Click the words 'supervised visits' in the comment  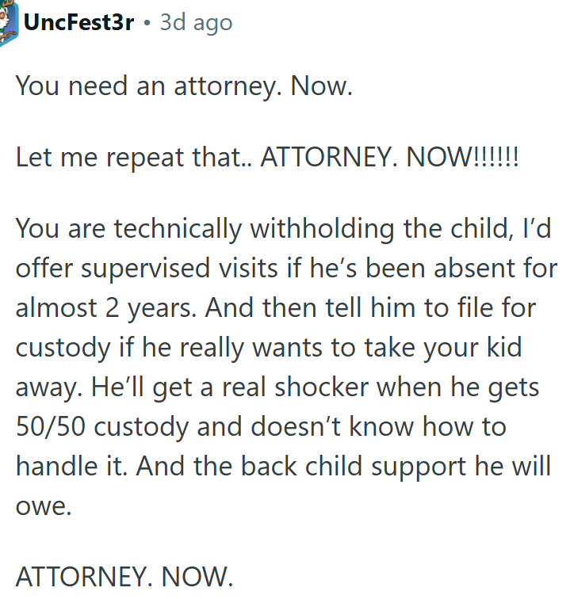point(179,269)
